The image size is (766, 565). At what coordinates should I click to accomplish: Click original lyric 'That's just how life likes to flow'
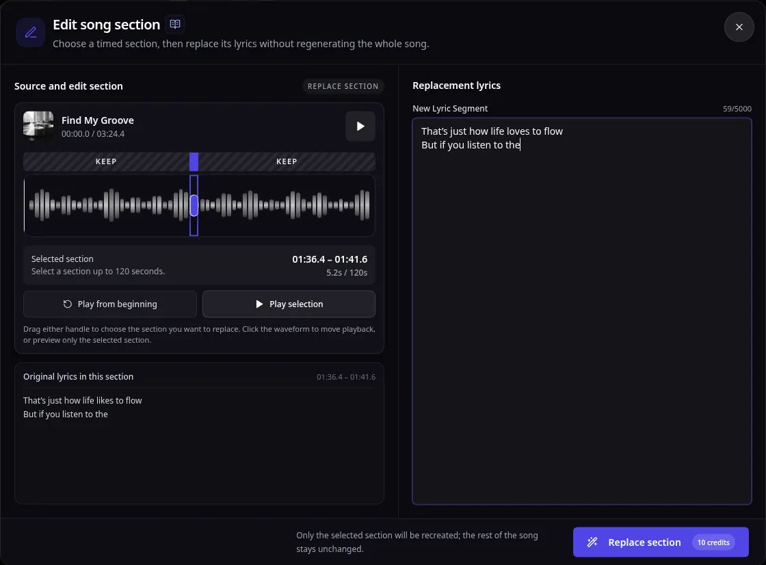click(83, 400)
